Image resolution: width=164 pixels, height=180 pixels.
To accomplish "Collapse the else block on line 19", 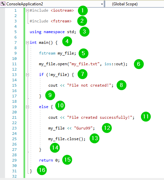I will pyautogui.click(x=27, y=107).
